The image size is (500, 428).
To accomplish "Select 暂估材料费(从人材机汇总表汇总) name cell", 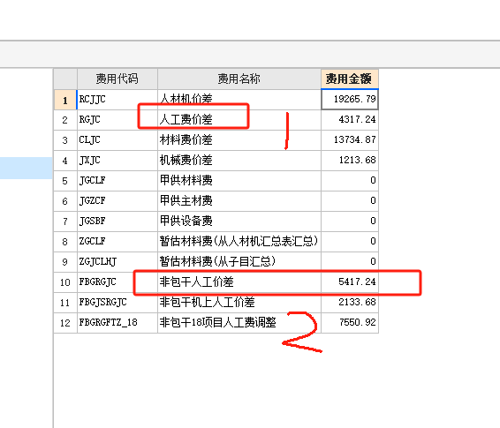I will [239, 242].
